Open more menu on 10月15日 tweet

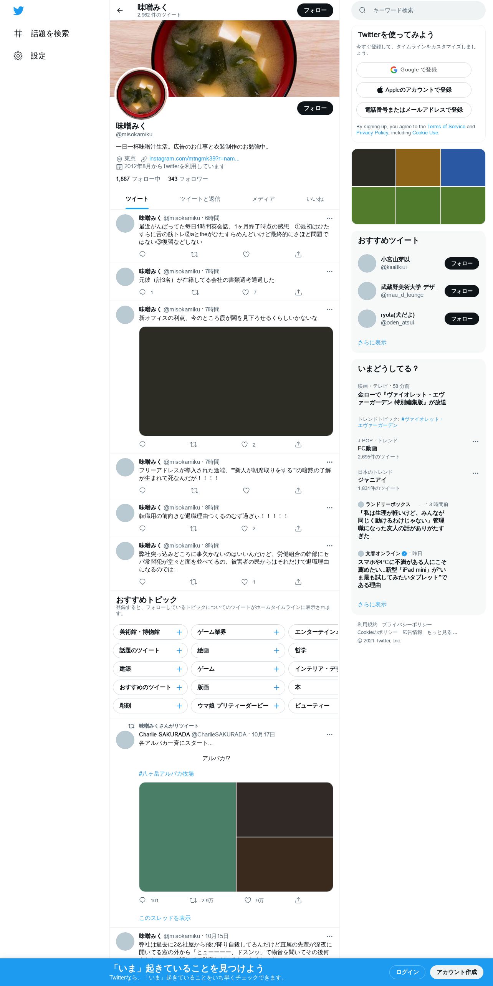click(x=329, y=936)
